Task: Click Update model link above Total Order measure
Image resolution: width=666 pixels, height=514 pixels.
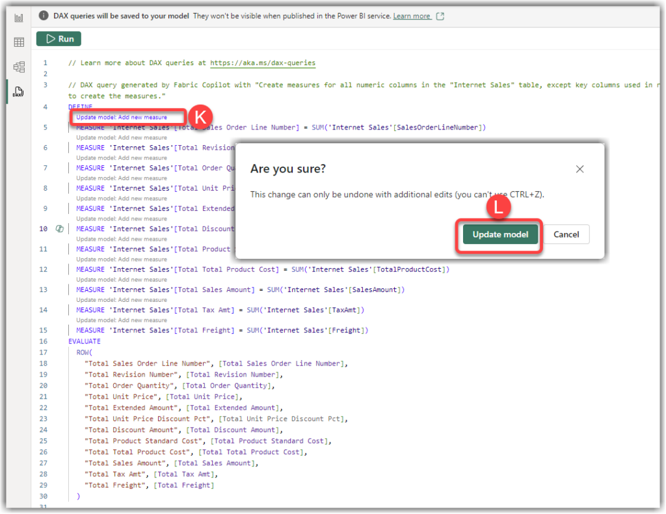Action: click(x=122, y=158)
